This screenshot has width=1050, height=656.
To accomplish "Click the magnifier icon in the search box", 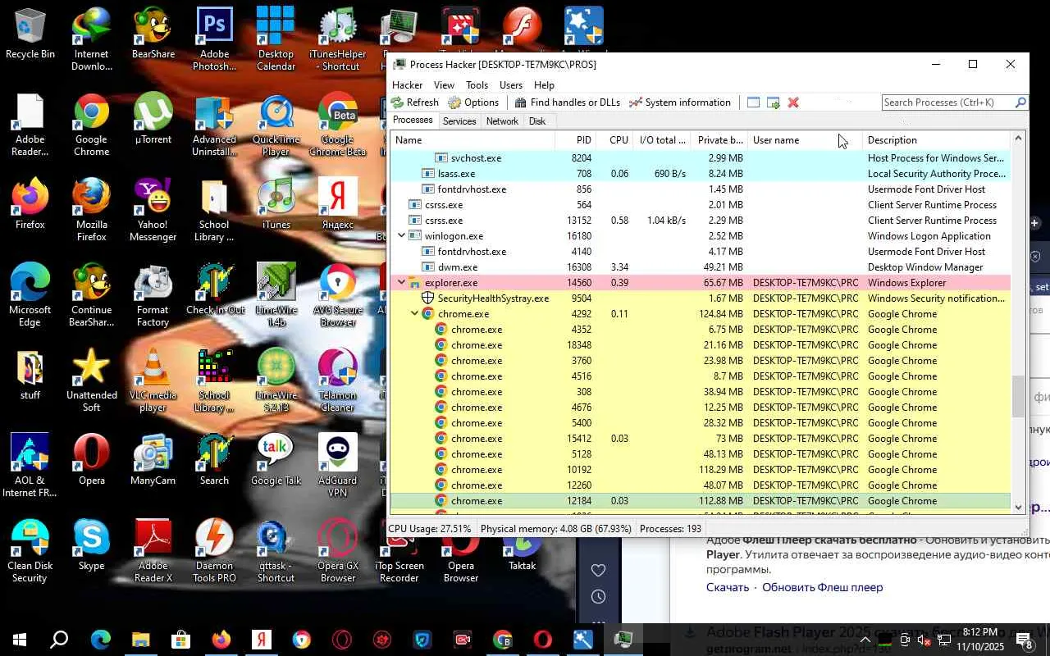I will [1020, 102].
